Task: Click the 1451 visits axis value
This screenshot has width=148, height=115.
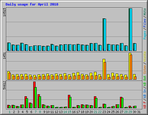Action: 4,56
